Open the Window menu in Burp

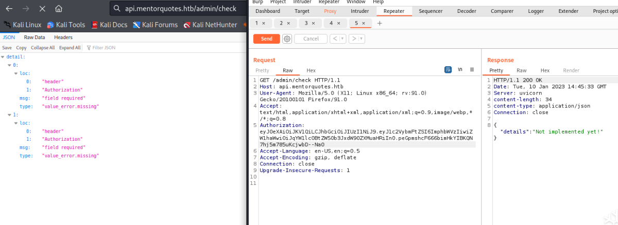pyautogui.click(x=356, y=2)
